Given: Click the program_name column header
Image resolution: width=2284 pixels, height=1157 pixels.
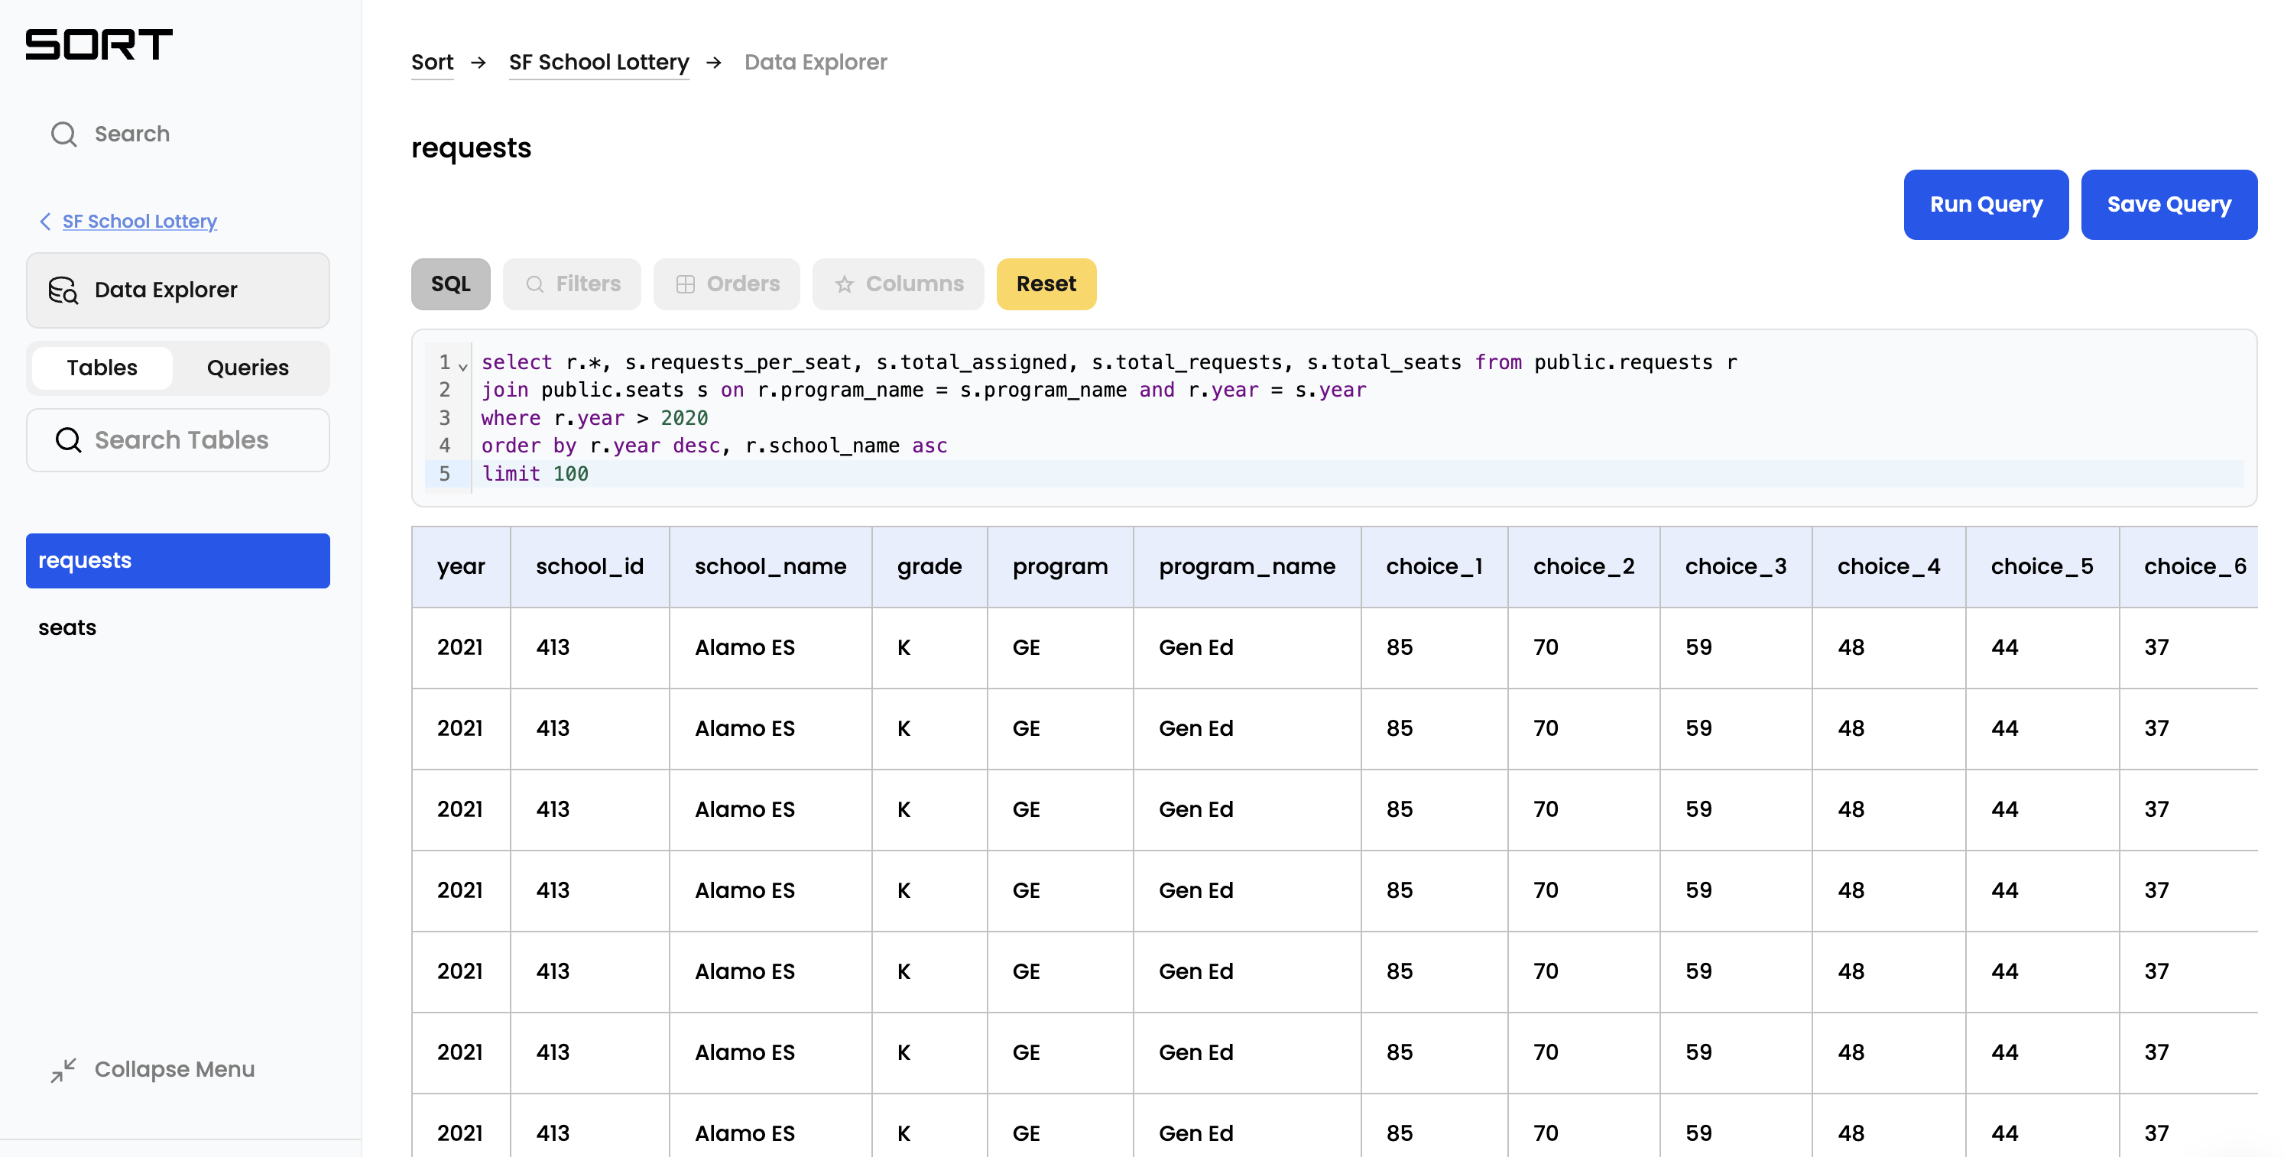Looking at the screenshot, I should coord(1247,566).
